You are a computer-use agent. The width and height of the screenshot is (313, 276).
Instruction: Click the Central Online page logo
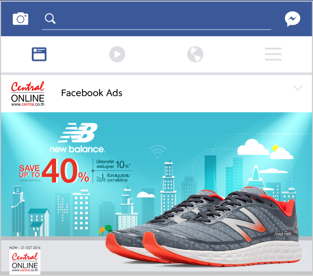coord(28,94)
